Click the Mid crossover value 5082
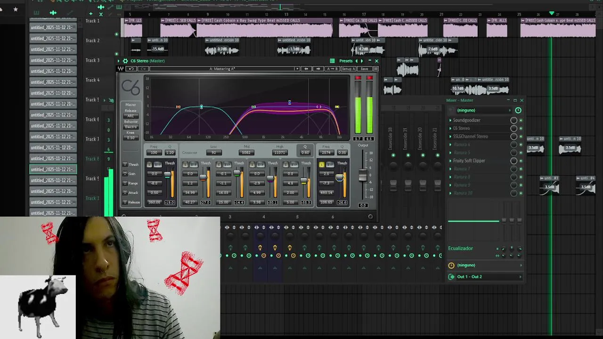 tap(246, 153)
